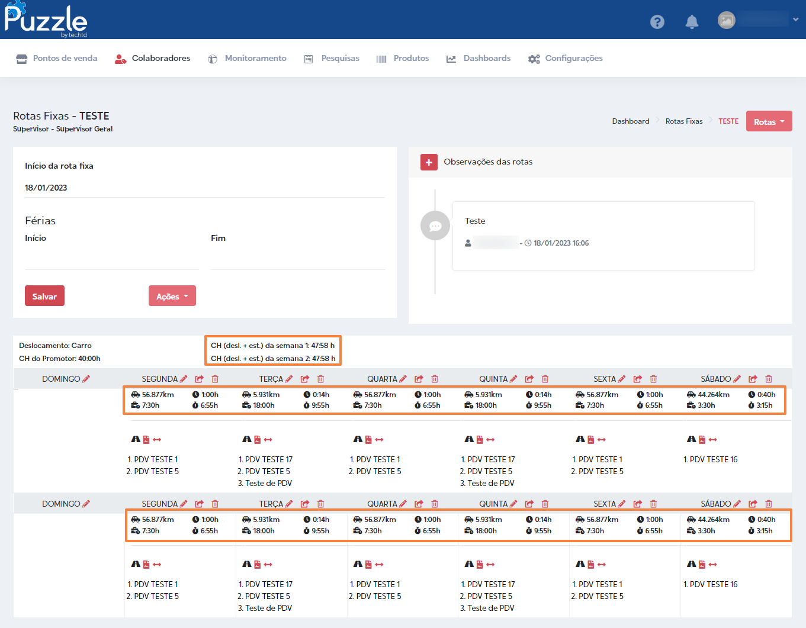The image size is (806, 628).
Task: Click the 'CH do Promotor: 40:00h' text
Action: tap(60, 358)
